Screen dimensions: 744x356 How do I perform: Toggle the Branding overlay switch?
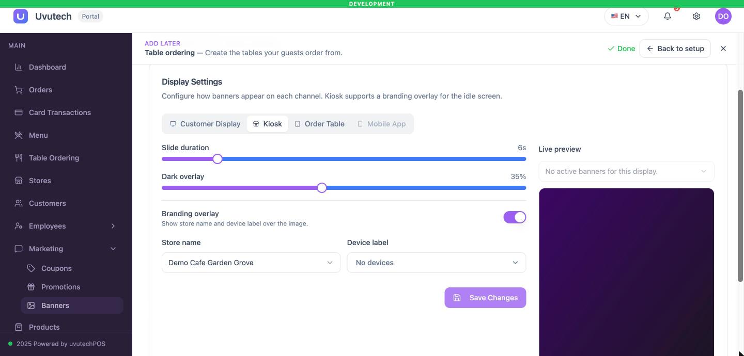point(515,217)
